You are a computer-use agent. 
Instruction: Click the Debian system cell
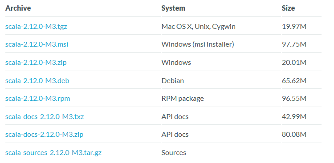(x=173, y=81)
